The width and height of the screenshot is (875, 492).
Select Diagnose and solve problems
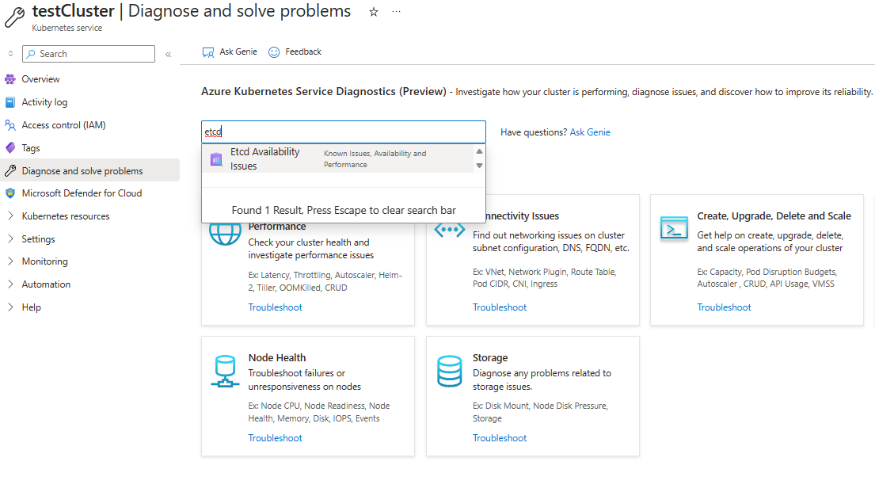pyautogui.click(x=89, y=171)
